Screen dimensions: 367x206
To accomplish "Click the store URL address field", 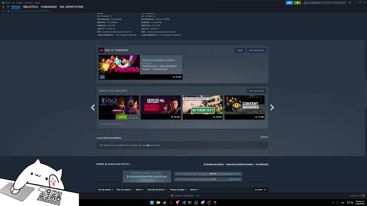I will click(30, 11).
